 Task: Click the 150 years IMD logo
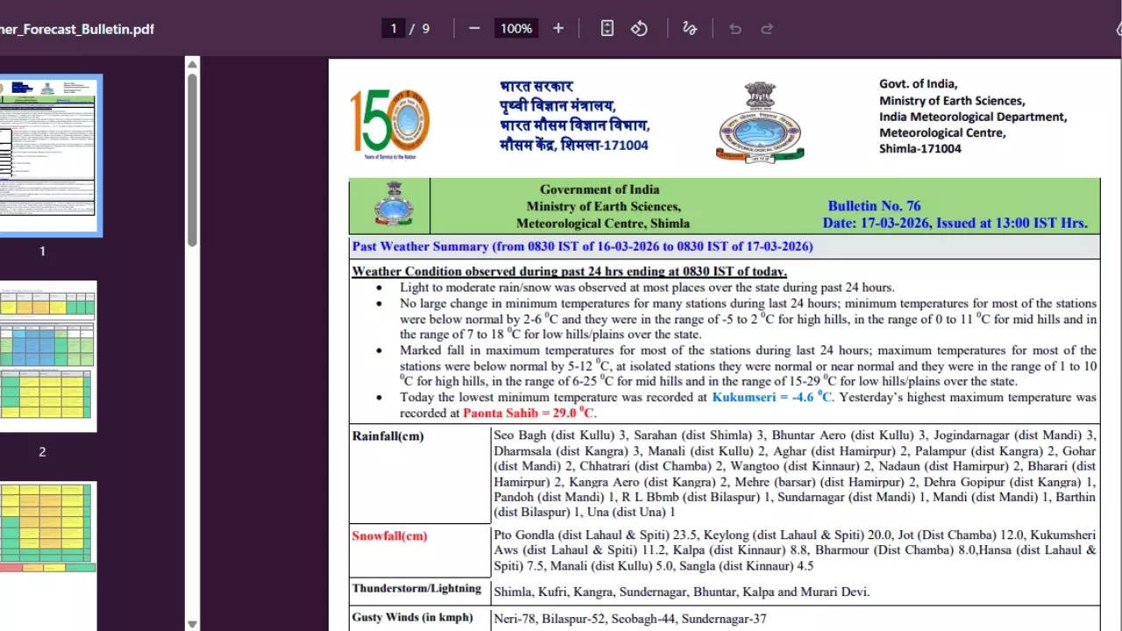390,123
